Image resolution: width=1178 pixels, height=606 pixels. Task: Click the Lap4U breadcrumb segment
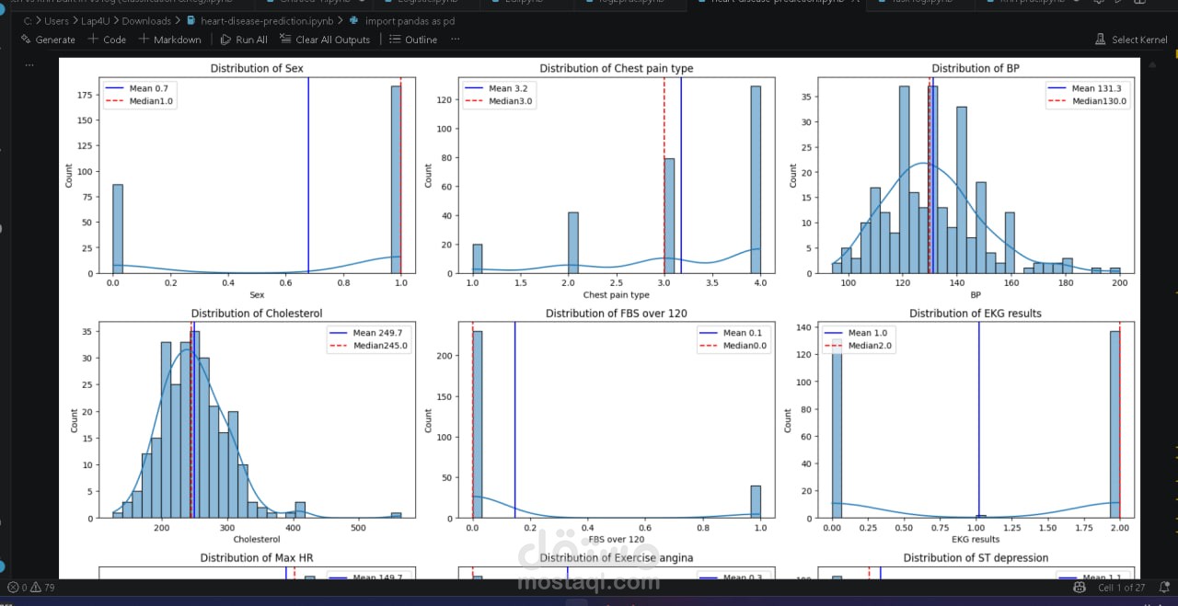[x=95, y=20]
